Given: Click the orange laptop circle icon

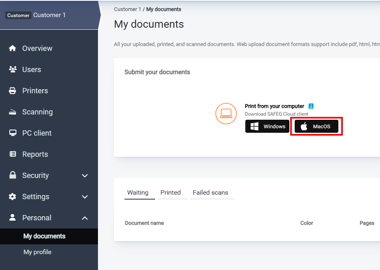Looking at the screenshot, I should tap(226, 114).
